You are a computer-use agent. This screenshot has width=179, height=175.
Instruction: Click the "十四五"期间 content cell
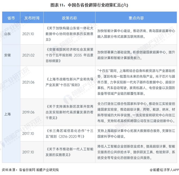136,82
